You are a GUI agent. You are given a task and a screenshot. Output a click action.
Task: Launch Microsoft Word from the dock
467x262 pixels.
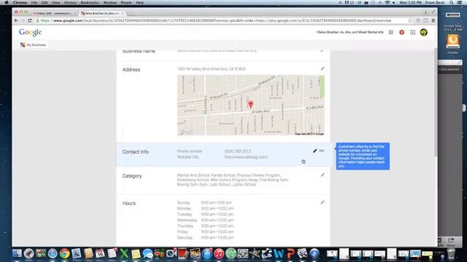click(279, 253)
